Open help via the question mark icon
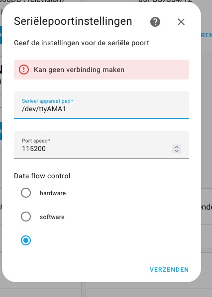212x297 pixels. pos(155,22)
